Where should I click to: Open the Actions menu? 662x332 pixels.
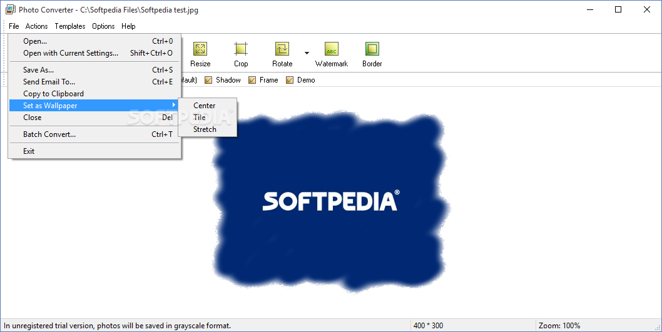[x=36, y=26]
